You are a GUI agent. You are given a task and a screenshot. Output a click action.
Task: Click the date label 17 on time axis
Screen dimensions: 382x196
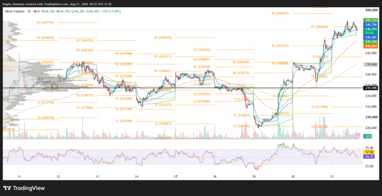coord(175,176)
